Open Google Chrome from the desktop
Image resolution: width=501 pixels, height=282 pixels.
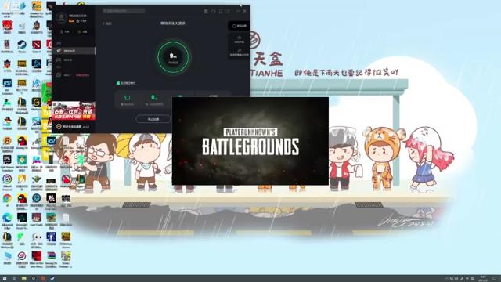(7, 200)
